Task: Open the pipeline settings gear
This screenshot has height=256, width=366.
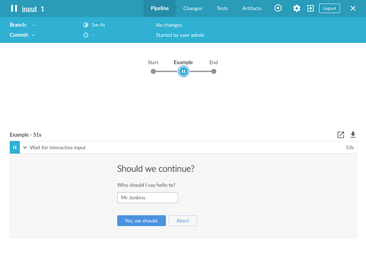Action: coord(297,8)
